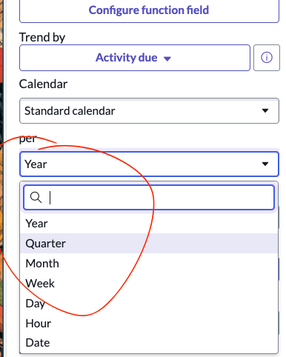Collapse the per Year dropdown
The image size is (286, 357).
click(149, 164)
